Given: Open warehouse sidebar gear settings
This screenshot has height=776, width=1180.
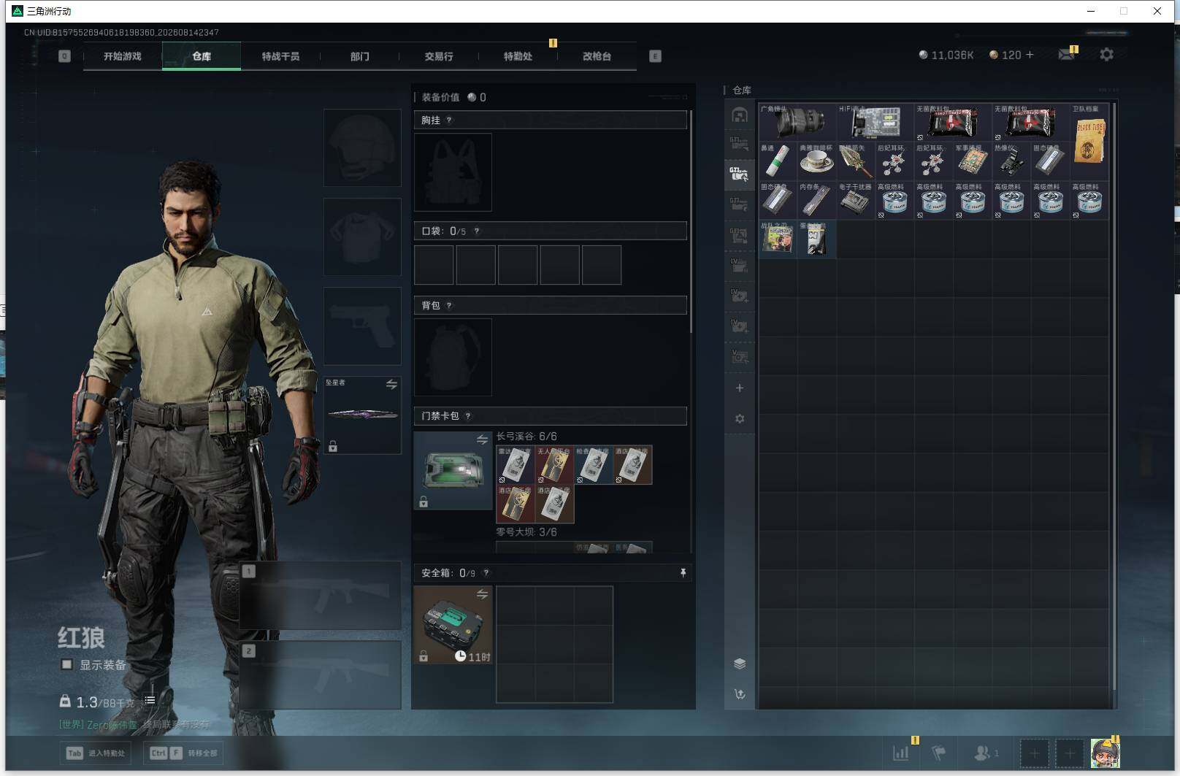Looking at the screenshot, I should 740,419.
